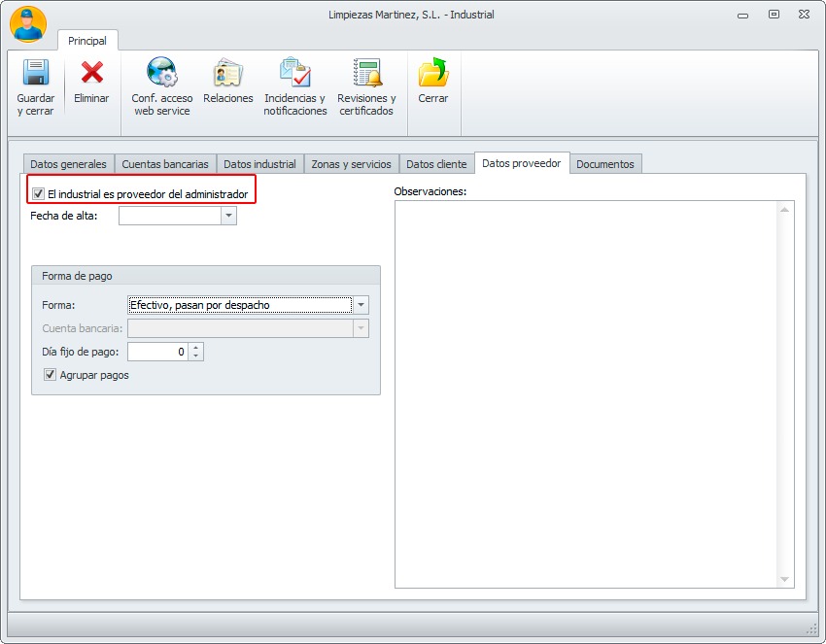The width and height of the screenshot is (826, 644).
Task: Open the Fecha de alta date dropdown
Action: pos(228,216)
